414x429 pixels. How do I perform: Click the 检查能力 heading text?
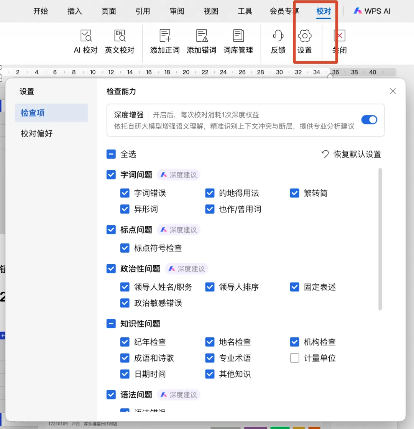121,91
